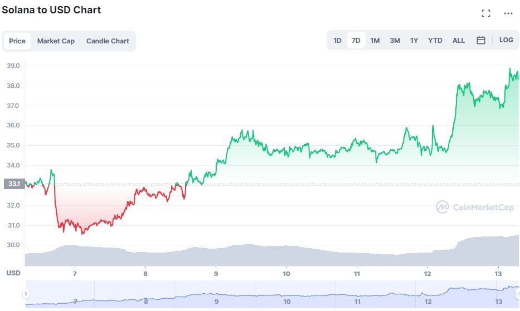Screen dimensions: 520x311
Task: Show the 1Y time range
Action: click(414, 41)
